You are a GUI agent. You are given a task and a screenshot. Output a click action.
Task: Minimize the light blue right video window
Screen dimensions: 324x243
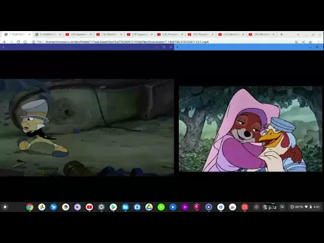click(310, 47)
